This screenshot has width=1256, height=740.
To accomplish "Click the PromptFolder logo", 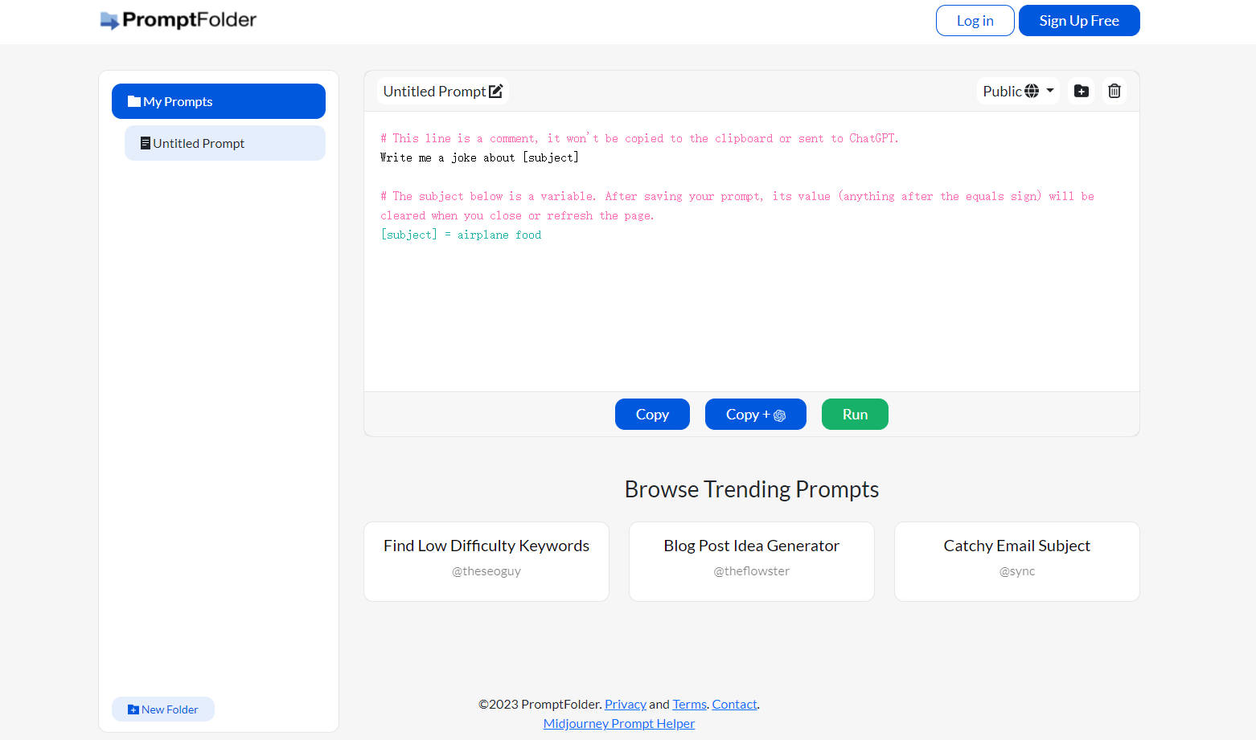I will pos(179,20).
